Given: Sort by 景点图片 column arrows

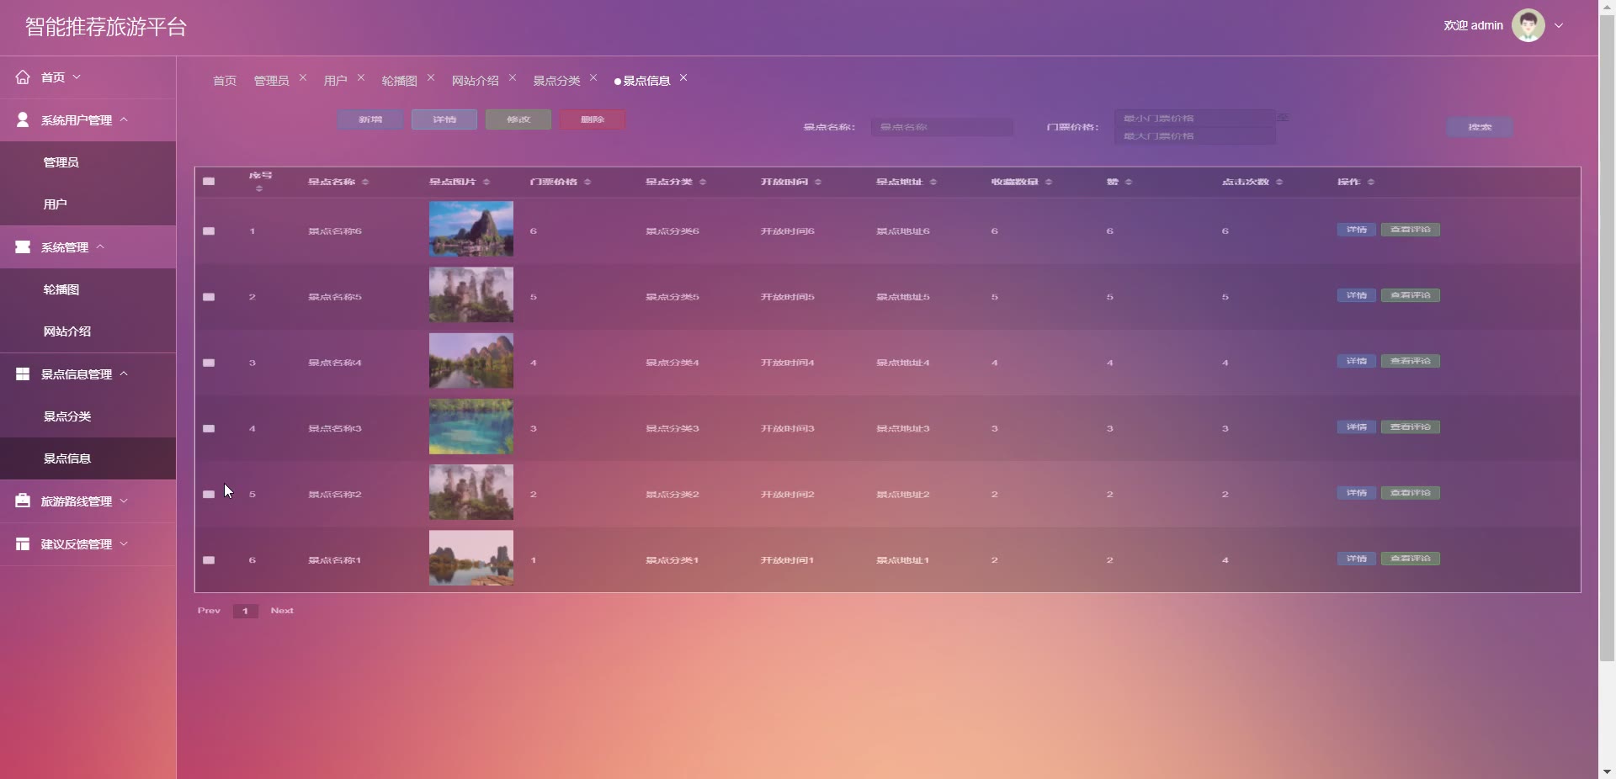Looking at the screenshot, I should coord(486,183).
